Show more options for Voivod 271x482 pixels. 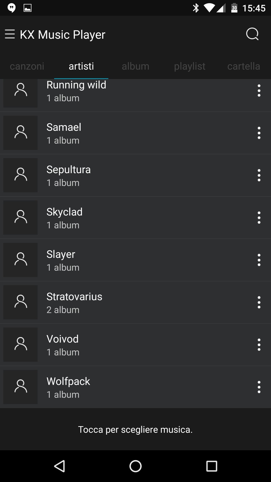coord(259,345)
